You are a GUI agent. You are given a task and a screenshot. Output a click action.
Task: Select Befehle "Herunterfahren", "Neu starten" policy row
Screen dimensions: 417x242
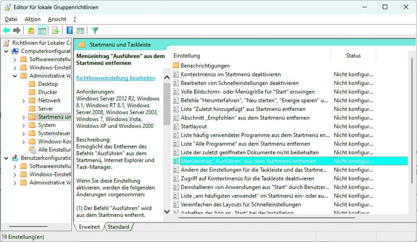coord(254,100)
